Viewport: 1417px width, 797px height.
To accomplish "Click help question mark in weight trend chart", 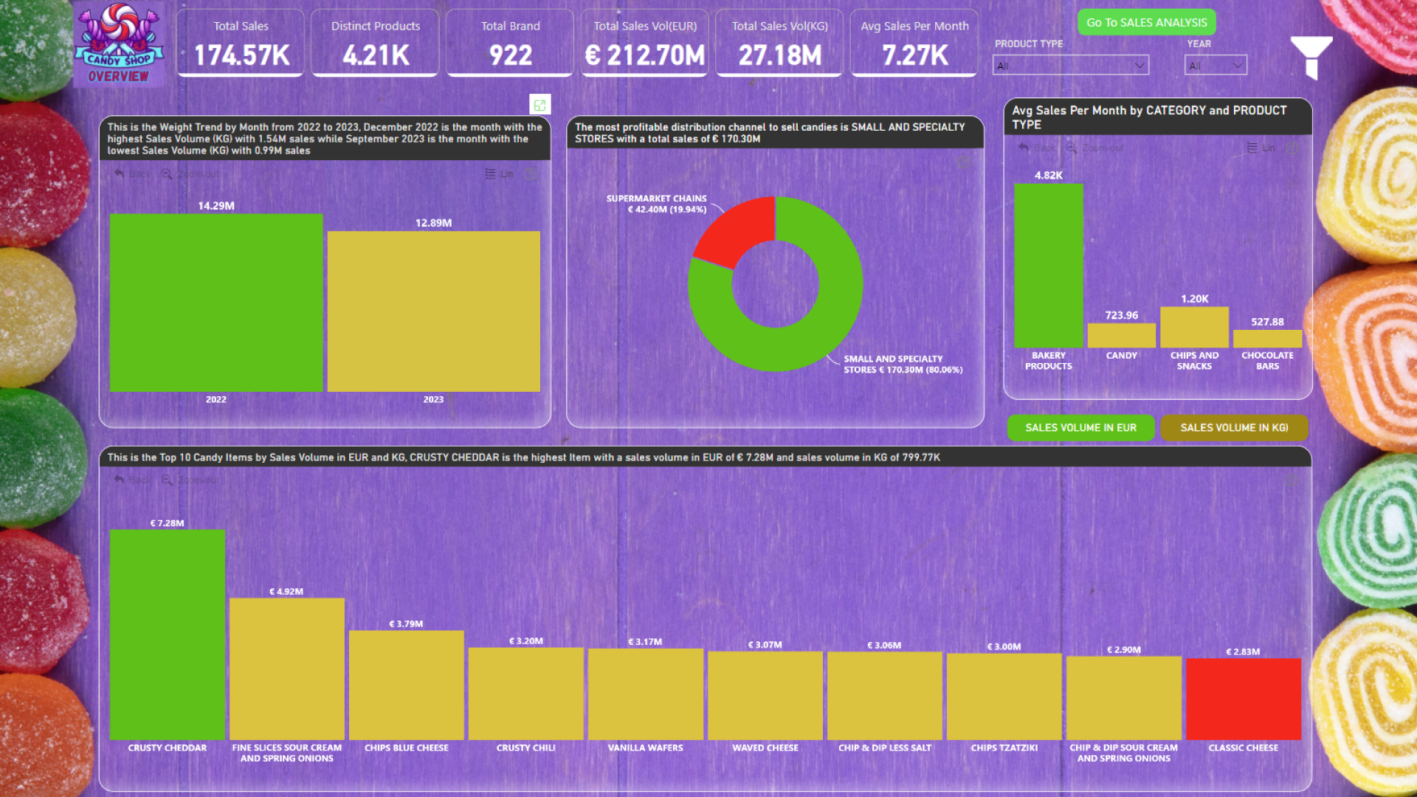I will [x=531, y=174].
